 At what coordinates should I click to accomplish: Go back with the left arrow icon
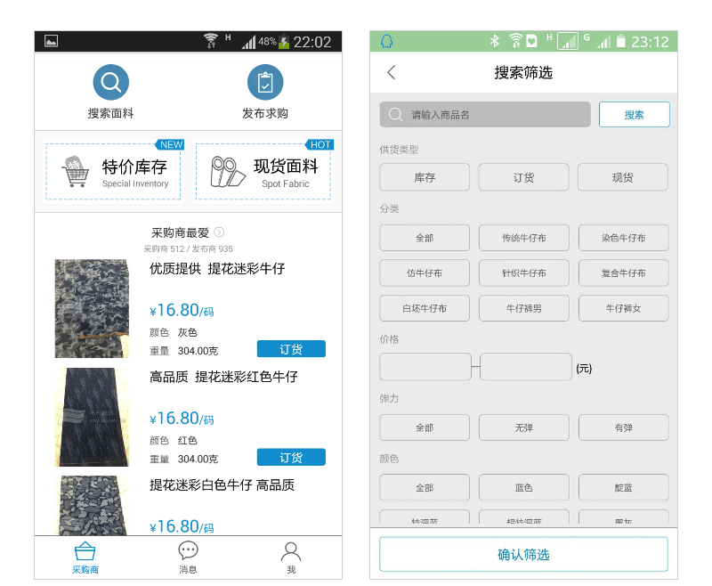tap(392, 72)
